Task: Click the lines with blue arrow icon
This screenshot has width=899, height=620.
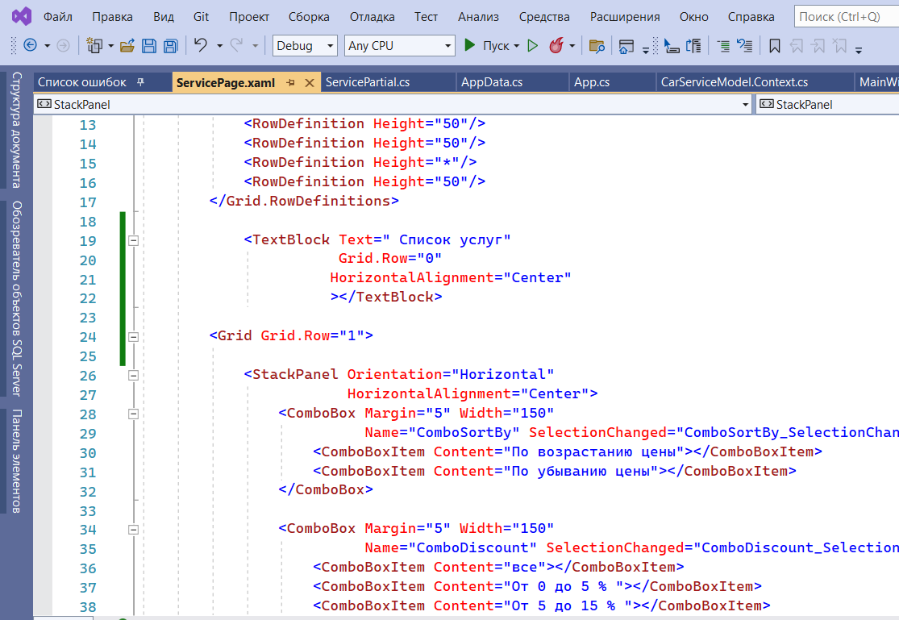Action: pos(745,45)
